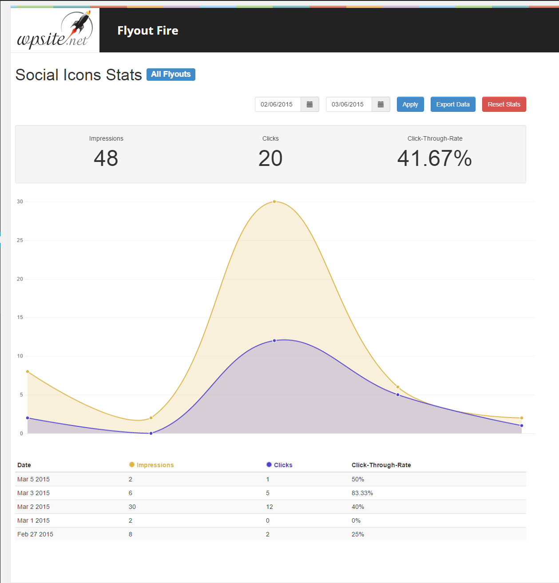Click the 30 impressions cell for Mar 2
559x583 pixels.
[132, 507]
